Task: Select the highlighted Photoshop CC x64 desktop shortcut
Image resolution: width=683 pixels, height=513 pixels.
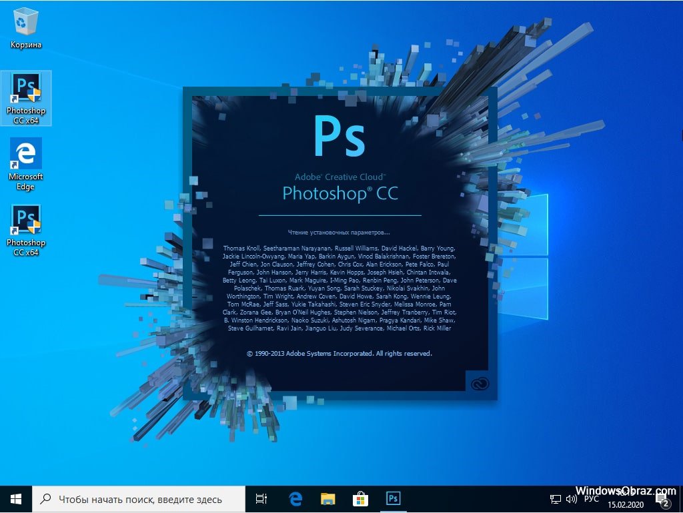Action: click(x=26, y=98)
